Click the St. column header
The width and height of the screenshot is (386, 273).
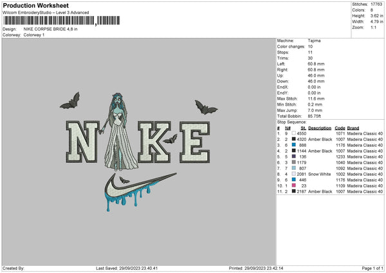coord(303,128)
